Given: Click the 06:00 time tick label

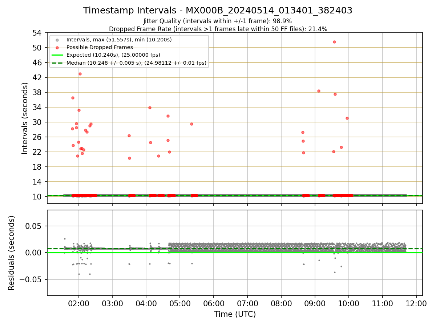Looking at the screenshot, I should click(214, 303).
